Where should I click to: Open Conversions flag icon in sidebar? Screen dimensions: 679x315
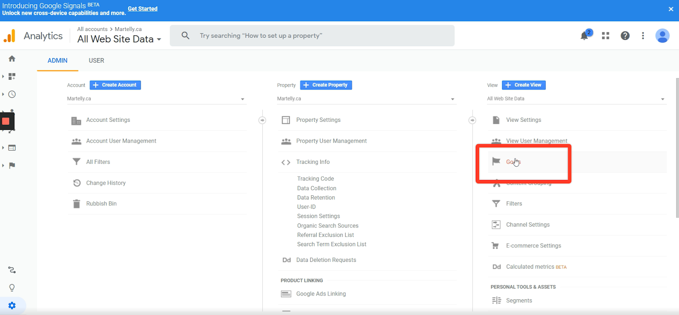click(12, 166)
